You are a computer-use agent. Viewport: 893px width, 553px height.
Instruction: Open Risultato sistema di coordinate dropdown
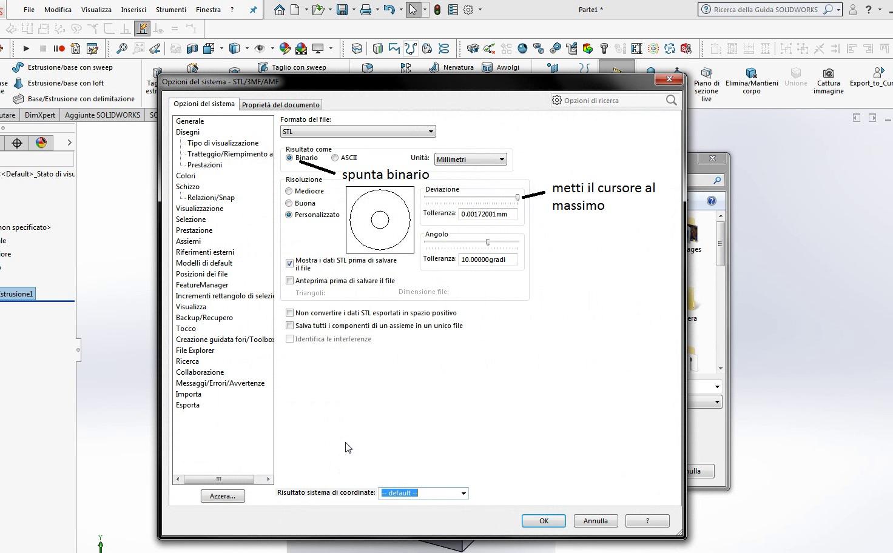423,493
